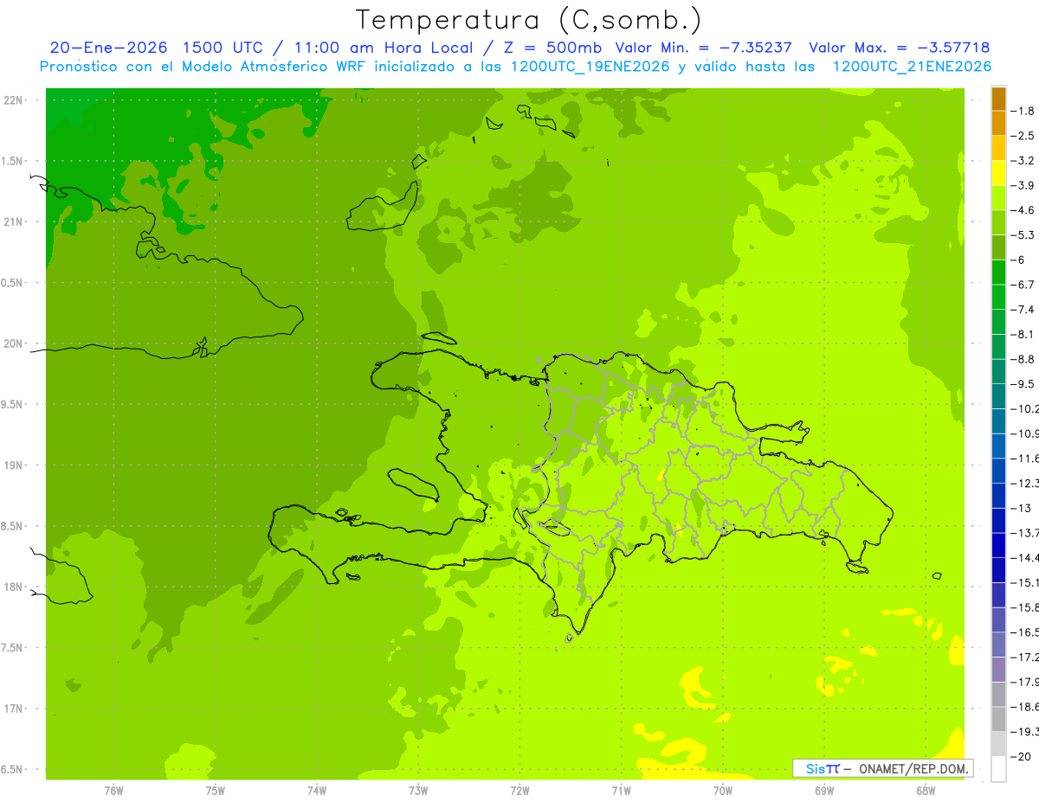Click the "Valor Min. = -7.35237" value
Screen dimensions: 1039x802
(703, 48)
